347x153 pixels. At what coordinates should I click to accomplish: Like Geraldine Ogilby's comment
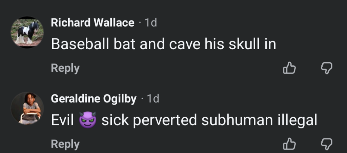289,144
